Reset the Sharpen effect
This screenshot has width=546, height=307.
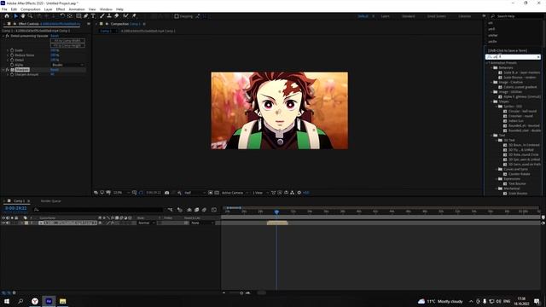[x=55, y=70]
